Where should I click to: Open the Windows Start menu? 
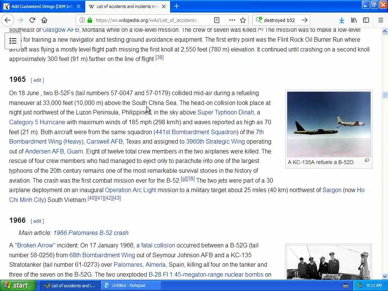(18, 286)
